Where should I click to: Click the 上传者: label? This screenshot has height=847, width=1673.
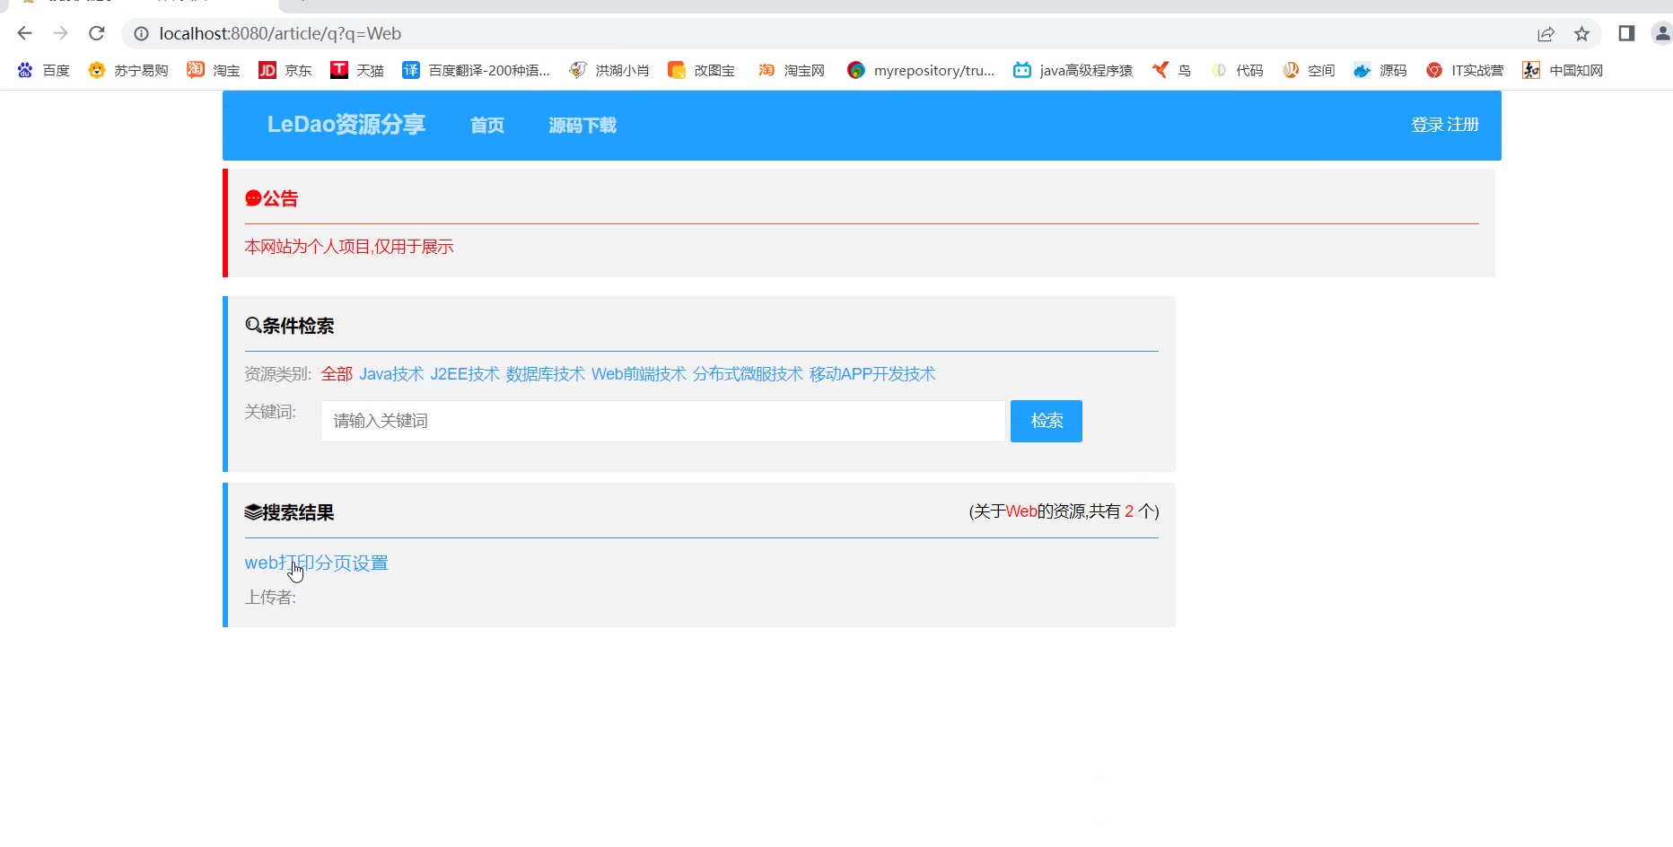click(270, 598)
